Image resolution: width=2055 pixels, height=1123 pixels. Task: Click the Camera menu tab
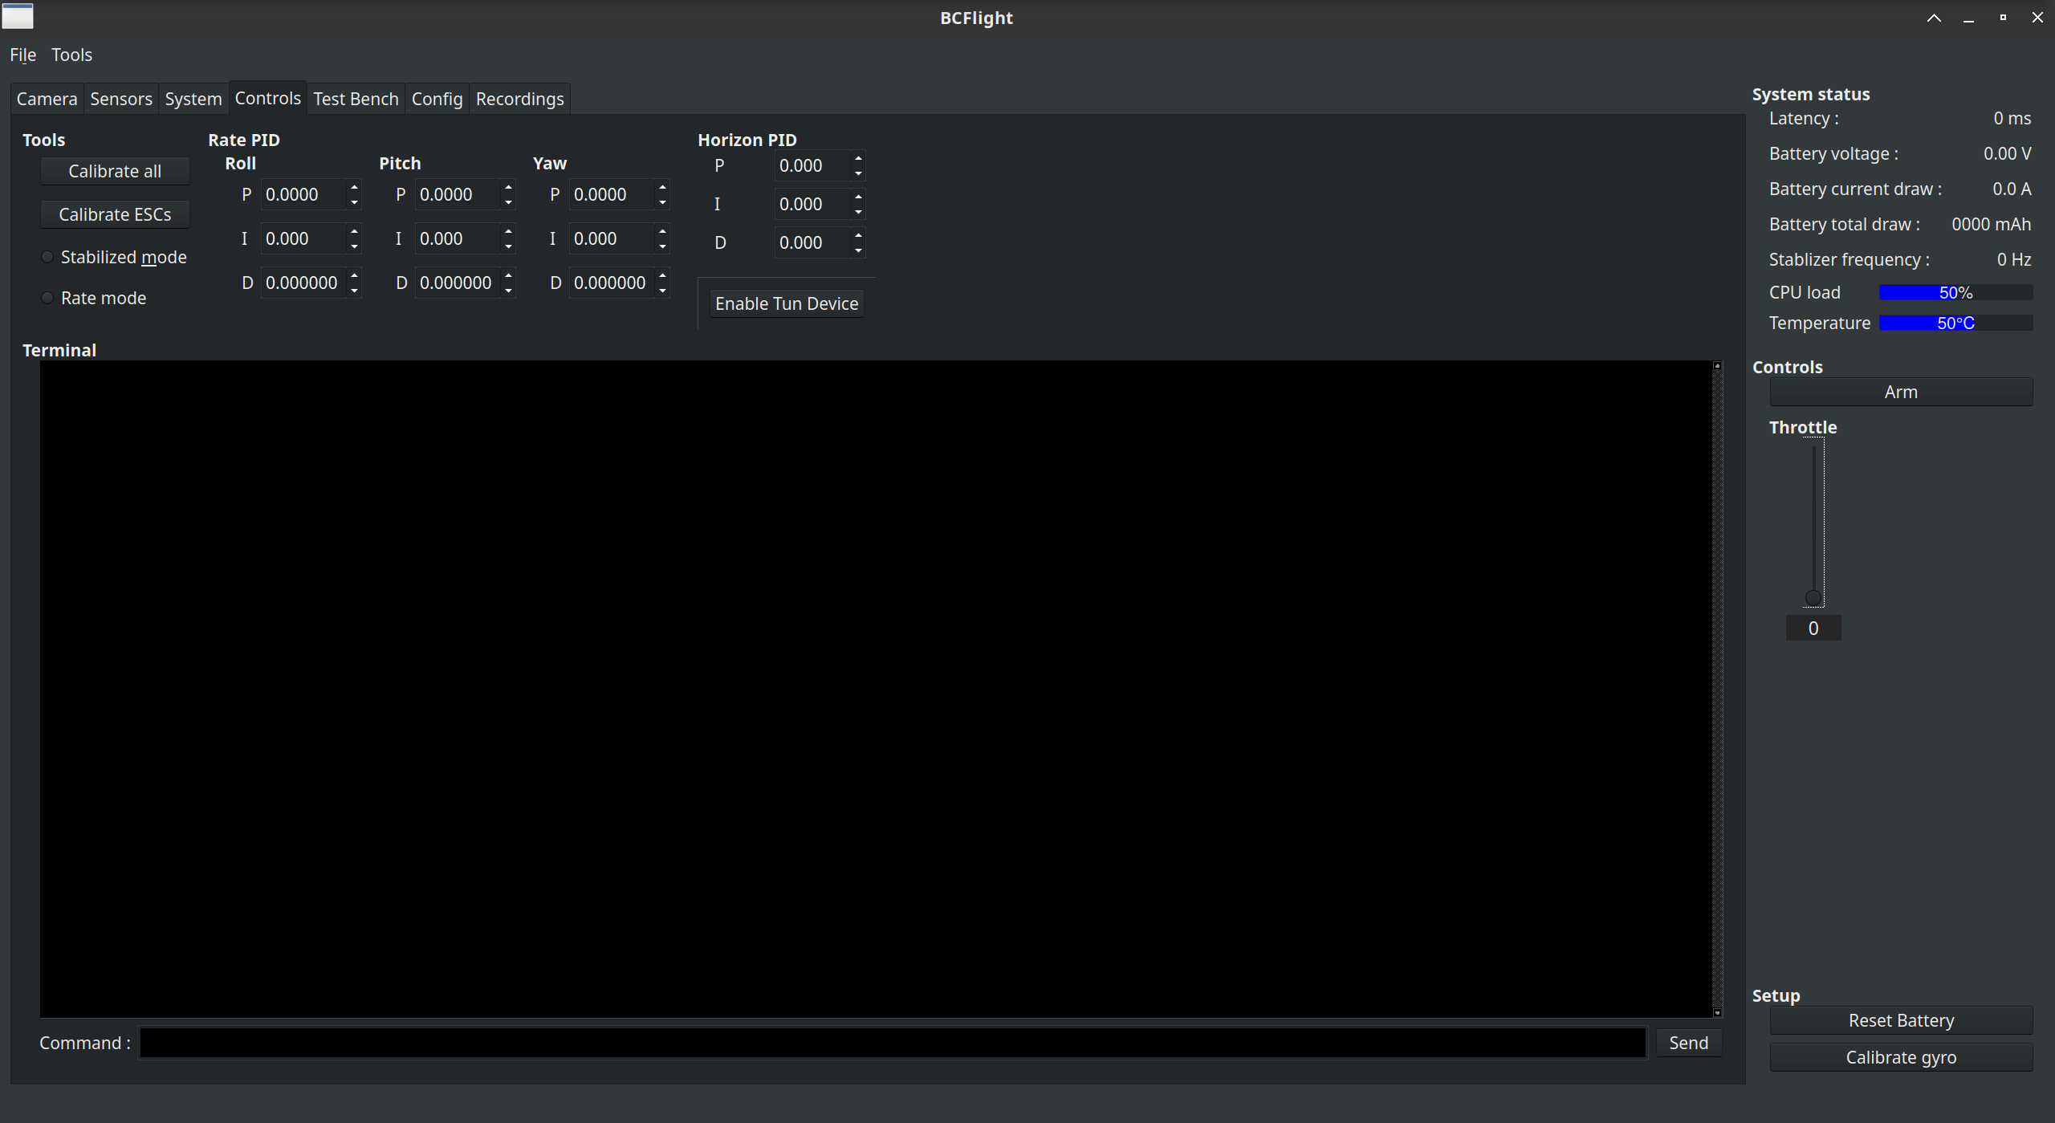tap(46, 98)
